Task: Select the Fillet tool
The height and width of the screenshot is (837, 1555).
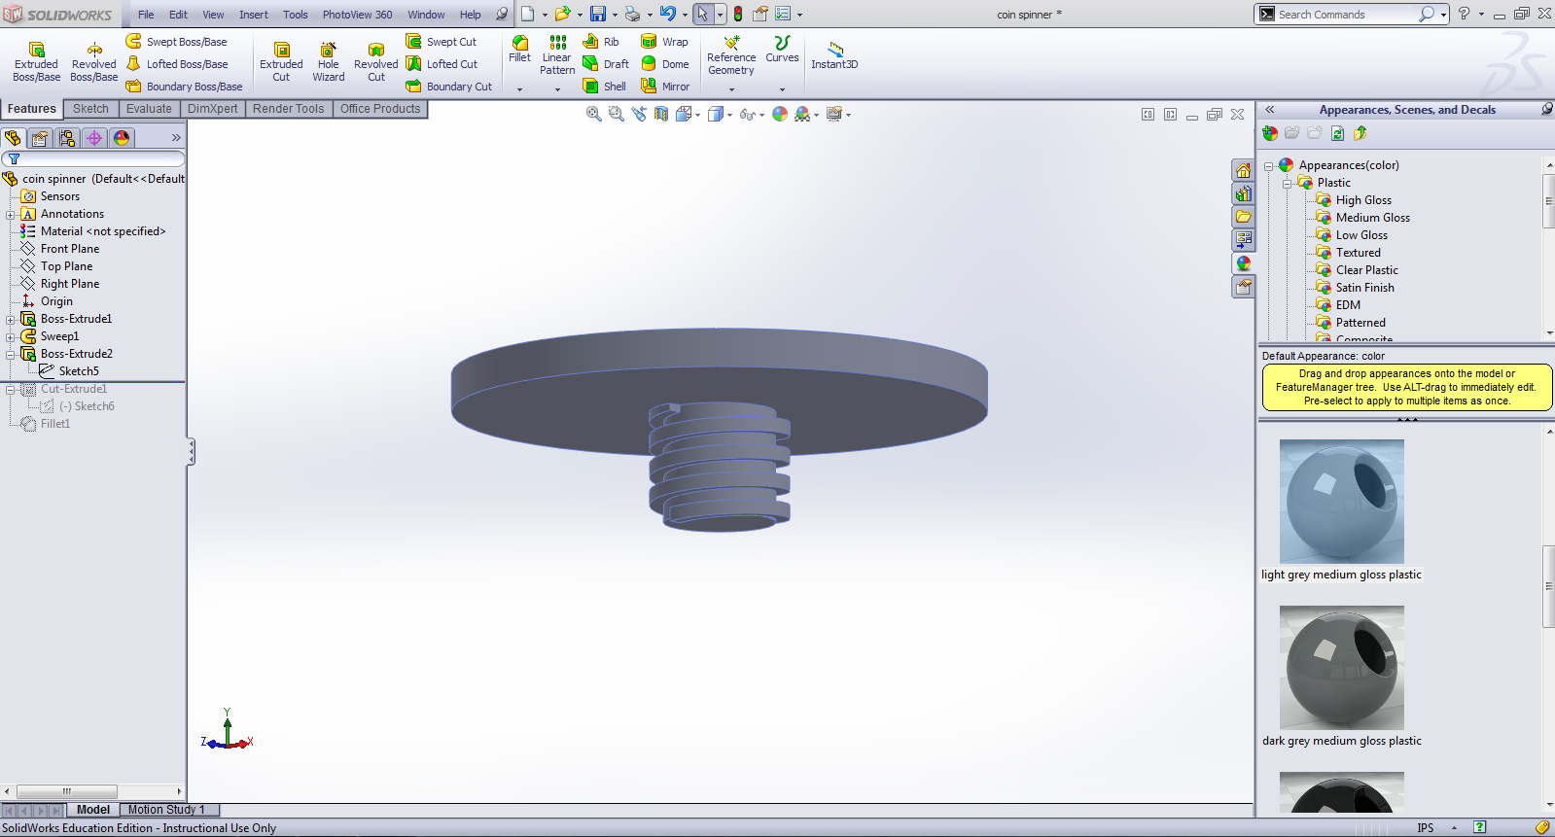Action: pos(520,50)
